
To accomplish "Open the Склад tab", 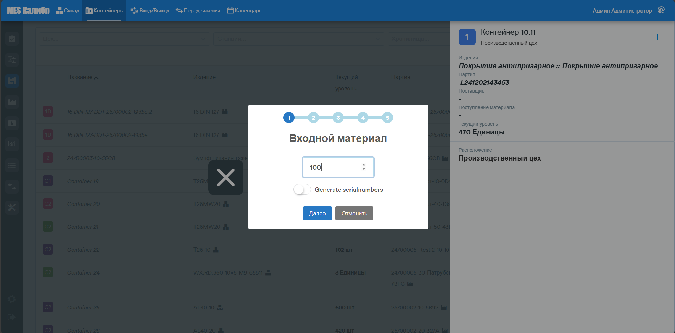I will pyautogui.click(x=68, y=11).
